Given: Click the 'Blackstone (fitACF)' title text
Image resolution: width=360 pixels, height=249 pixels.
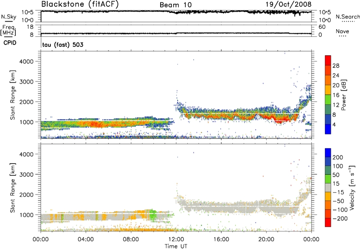Looking at the screenshot, I should click(x=80, y=4).
